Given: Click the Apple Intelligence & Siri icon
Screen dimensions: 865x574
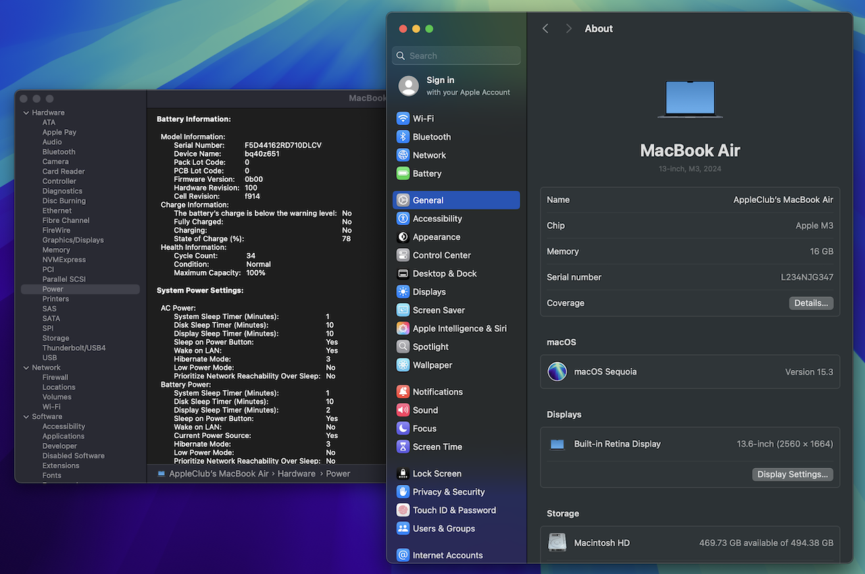Looking at the screenshot, I should coord(403,328).
